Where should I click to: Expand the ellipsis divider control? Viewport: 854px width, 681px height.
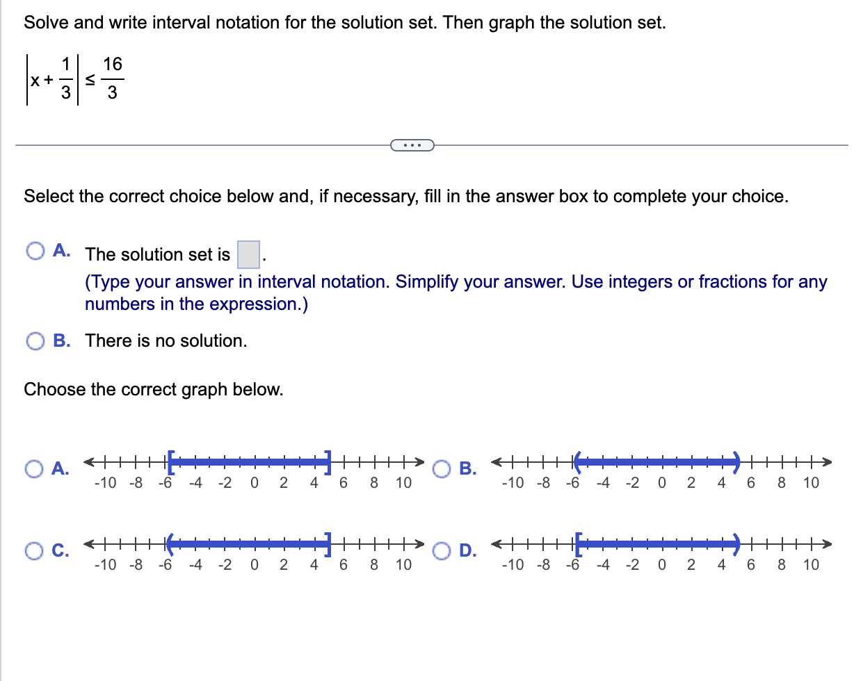(413, 145)
